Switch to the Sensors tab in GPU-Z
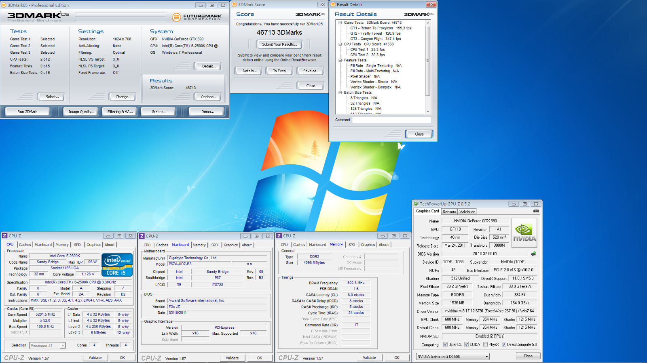 point(449,212)
